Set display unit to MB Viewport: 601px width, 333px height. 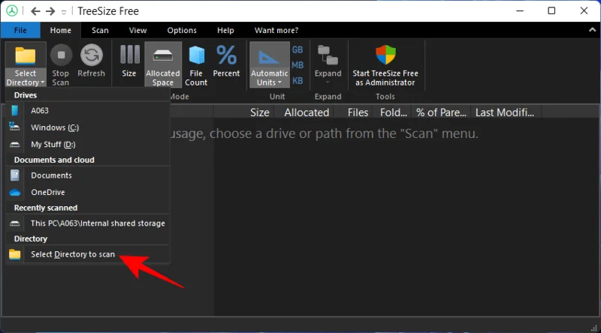297,65
